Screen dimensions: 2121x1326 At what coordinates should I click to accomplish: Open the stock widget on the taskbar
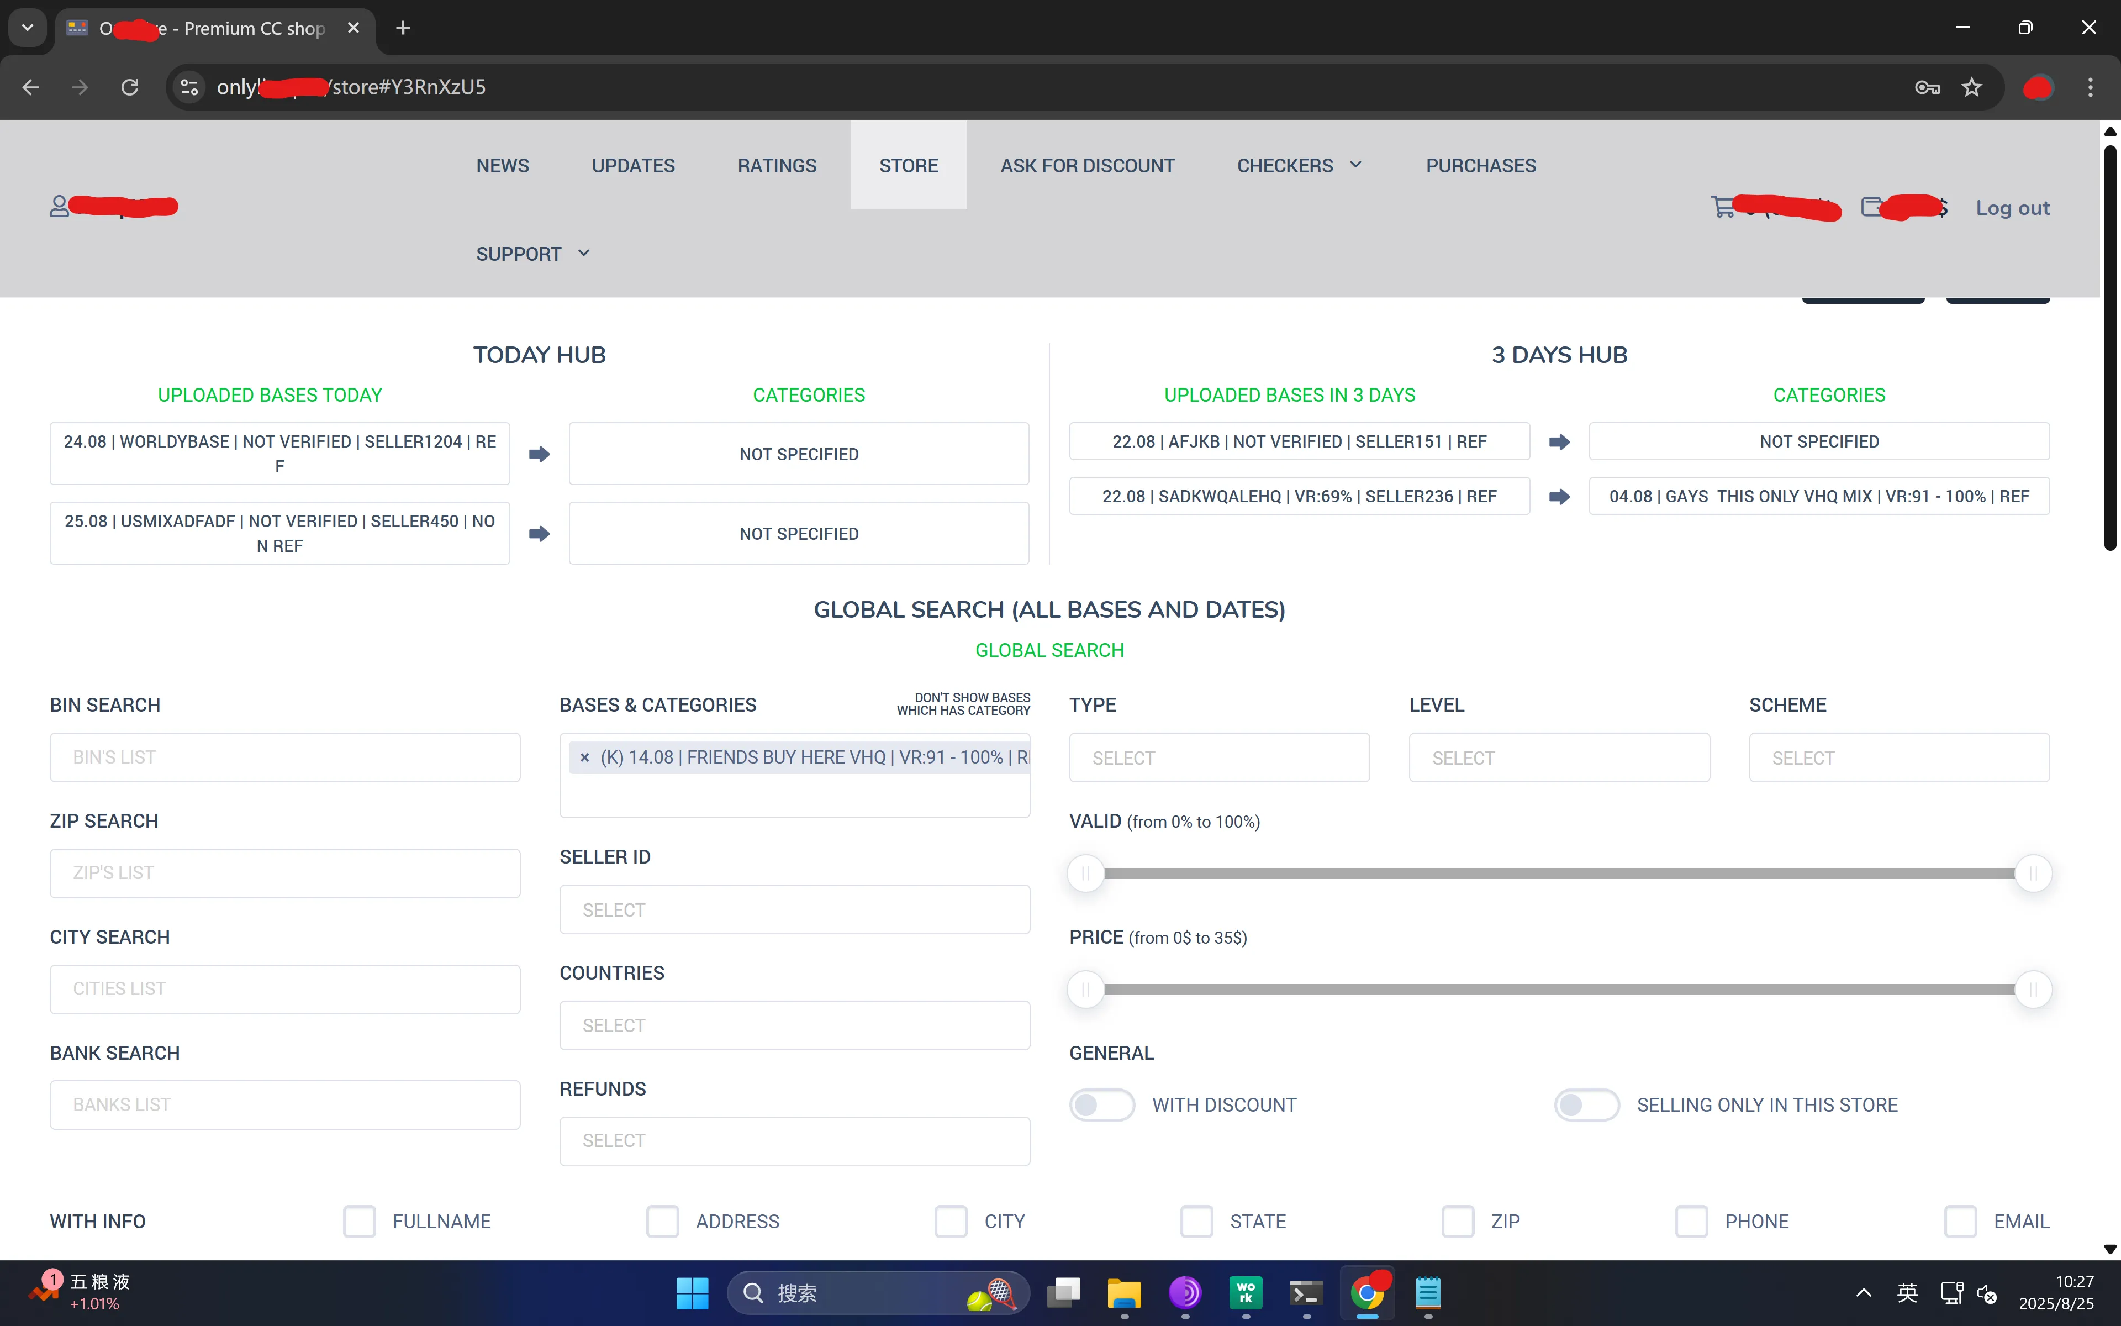tap(79, 1292)
